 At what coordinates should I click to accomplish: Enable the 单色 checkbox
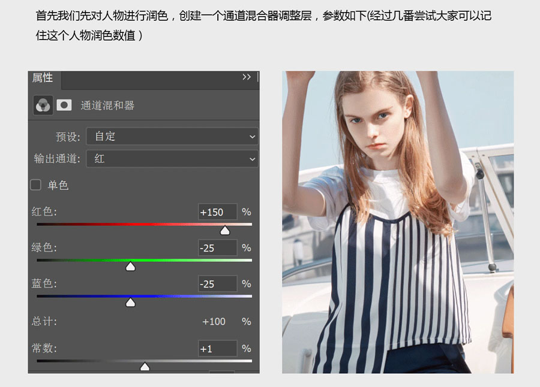click(35, 185)
